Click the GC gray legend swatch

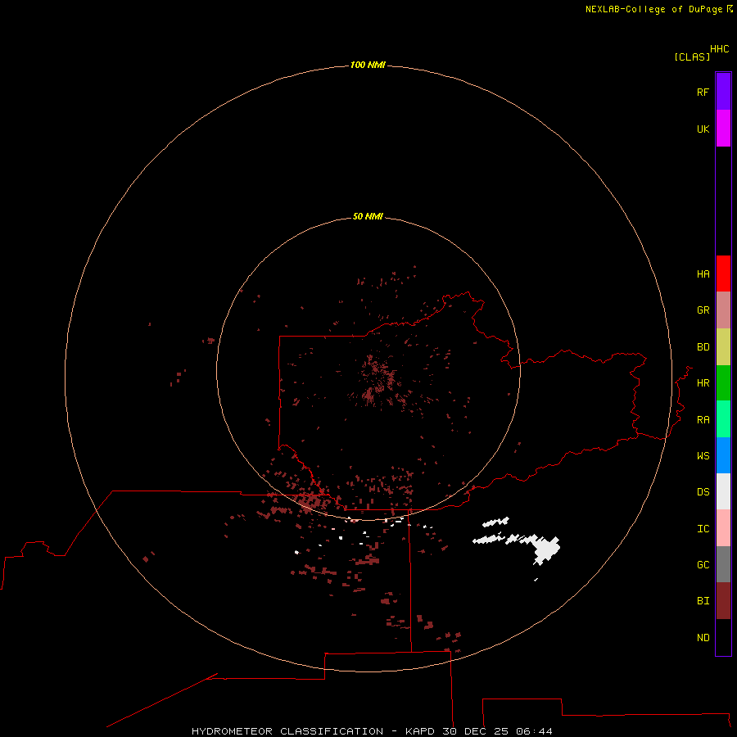tap(723, 564)
